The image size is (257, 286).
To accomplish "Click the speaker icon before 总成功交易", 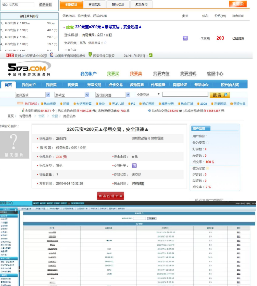I will [x=149, y=110].
